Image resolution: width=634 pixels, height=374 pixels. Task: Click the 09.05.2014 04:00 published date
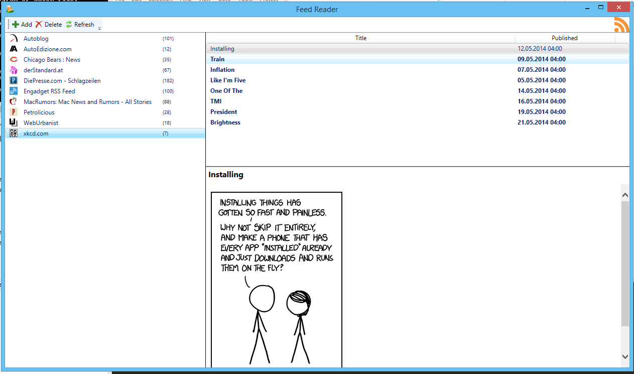542,59
